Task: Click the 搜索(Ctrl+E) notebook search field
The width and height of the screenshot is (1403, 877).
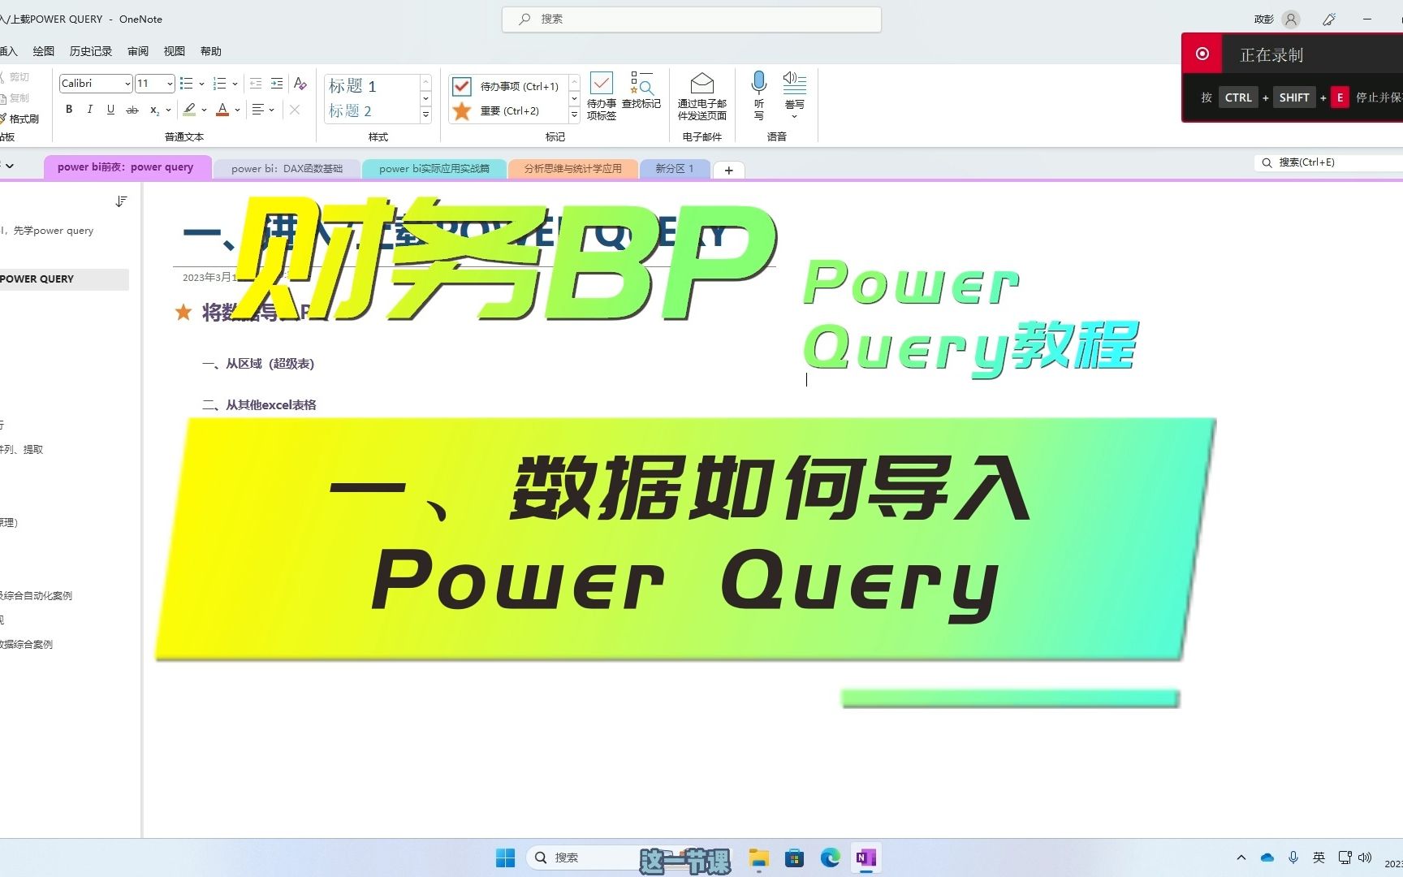Action: (1329, 162)
